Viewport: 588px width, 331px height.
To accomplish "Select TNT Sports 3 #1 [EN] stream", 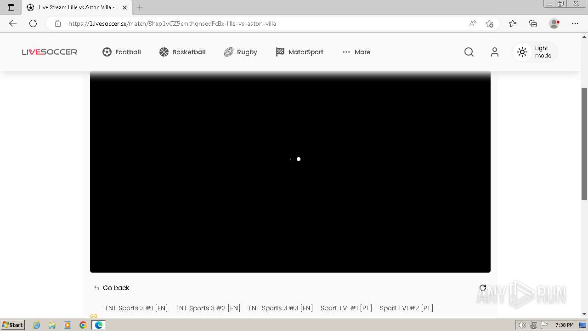I will coord(136,308).
